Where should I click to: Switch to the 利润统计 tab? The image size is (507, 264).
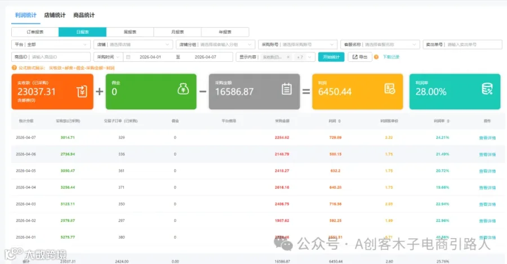click(x=25, y=15)
